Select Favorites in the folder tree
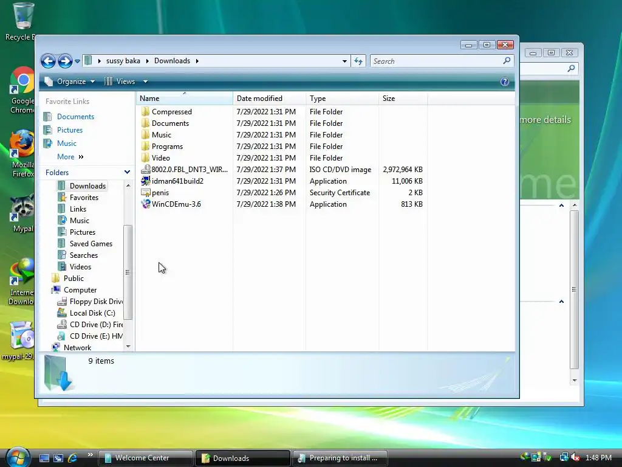Screen dimensions: 622x467 point(84,198)
